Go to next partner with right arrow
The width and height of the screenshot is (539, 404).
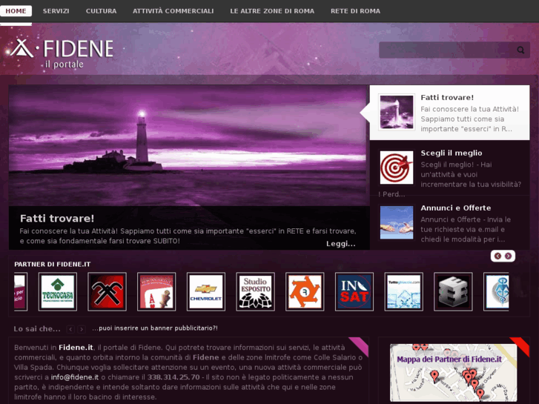pos(508,256)
